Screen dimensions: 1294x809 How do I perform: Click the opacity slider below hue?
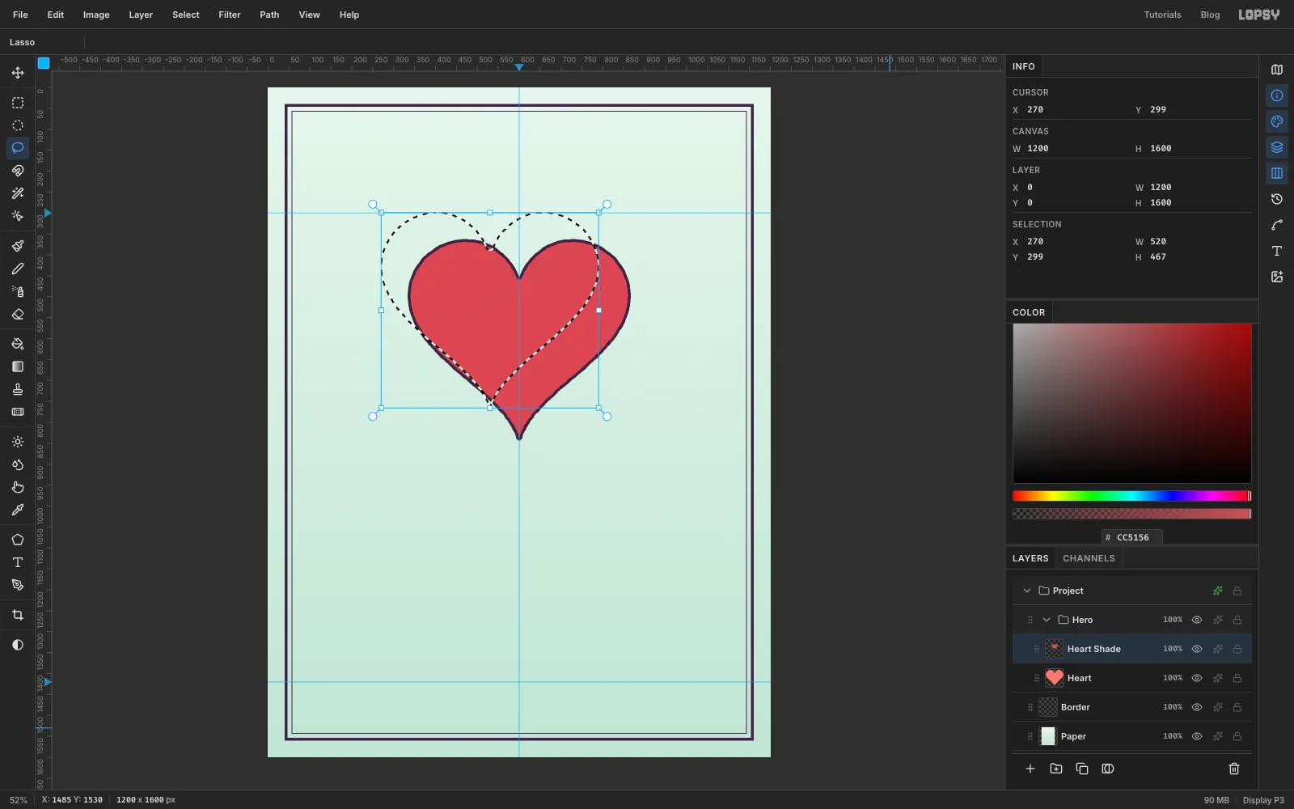[1132, 514]
